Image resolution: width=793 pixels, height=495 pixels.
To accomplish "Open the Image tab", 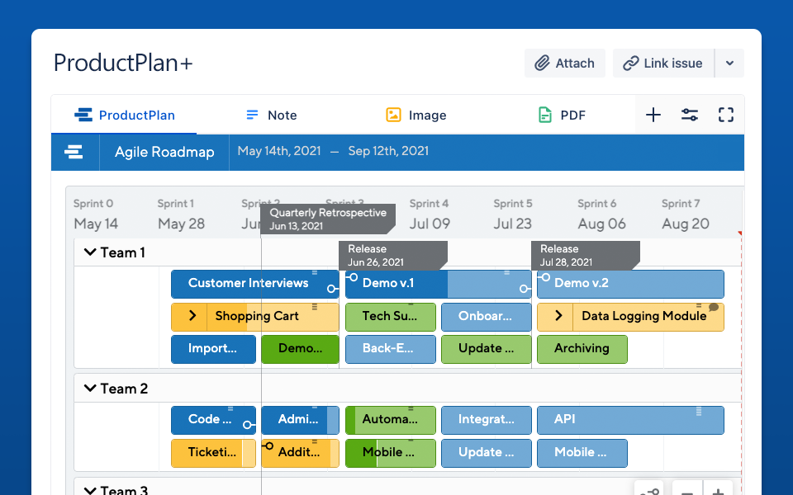I will [x=415, y=115].
